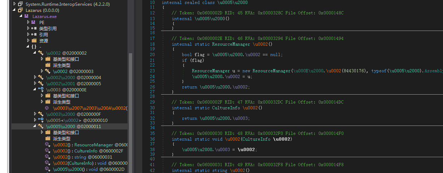Image resolution: width=443 pixels, height=173 pixels.
Task: Select method \u0002() : string @06000031
Action: point(83,157)
